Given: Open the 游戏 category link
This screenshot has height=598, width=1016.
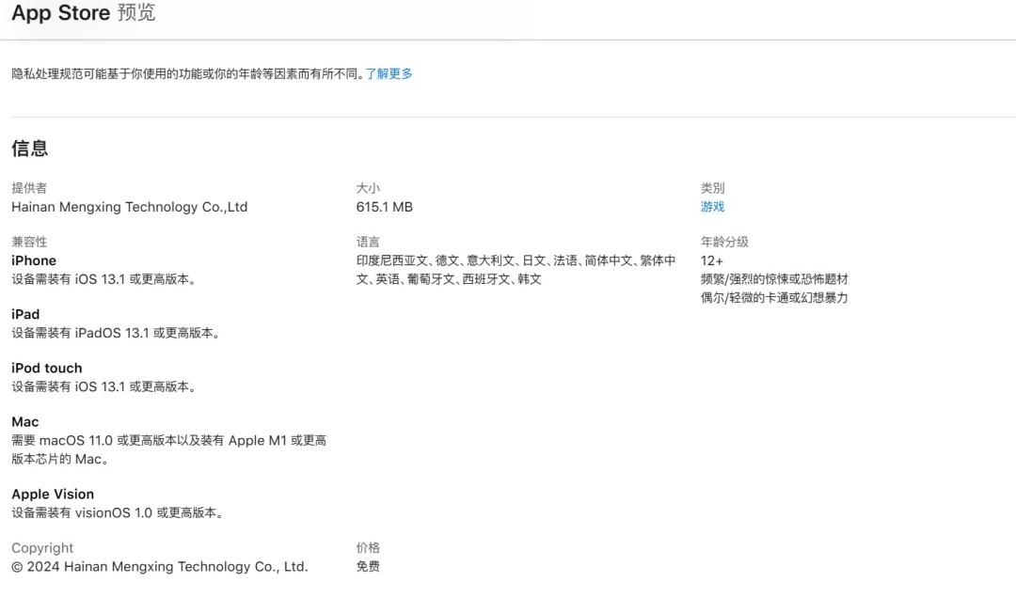Looking at the screenshot, I should (712, 207).
